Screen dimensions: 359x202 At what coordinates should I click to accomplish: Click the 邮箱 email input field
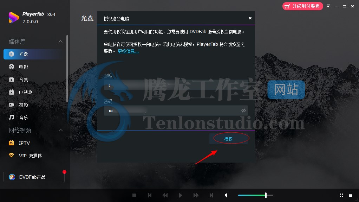click(x=176, y=86)
